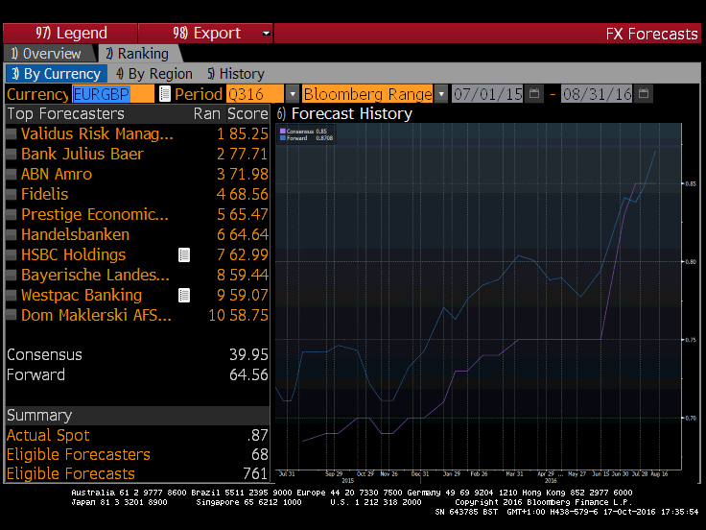706x530 pixels.
Task: Click the Westpac Banking forecaster name
Action: pyautogui.click(x=82, y=295)
